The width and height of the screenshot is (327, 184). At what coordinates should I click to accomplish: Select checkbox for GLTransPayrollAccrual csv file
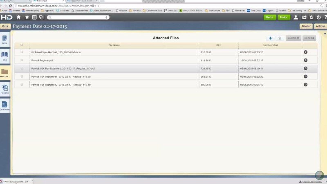click(22, 52)
